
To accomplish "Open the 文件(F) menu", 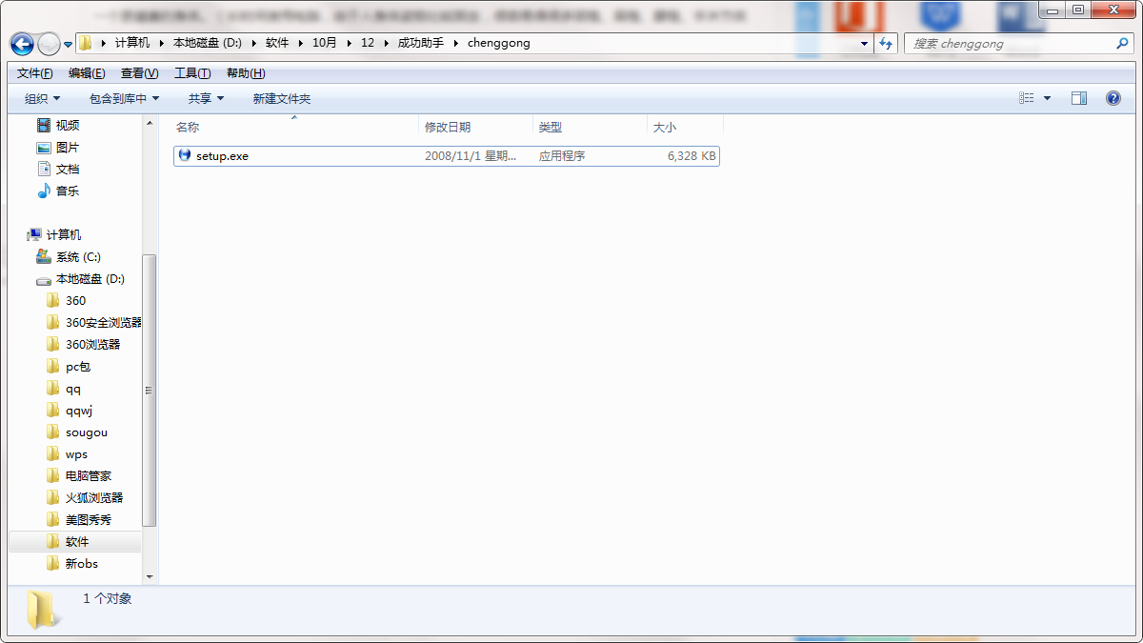I will pos(35,73).
